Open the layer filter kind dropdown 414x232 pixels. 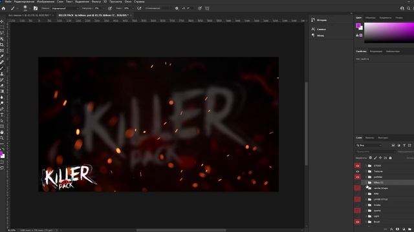[369, 146]
